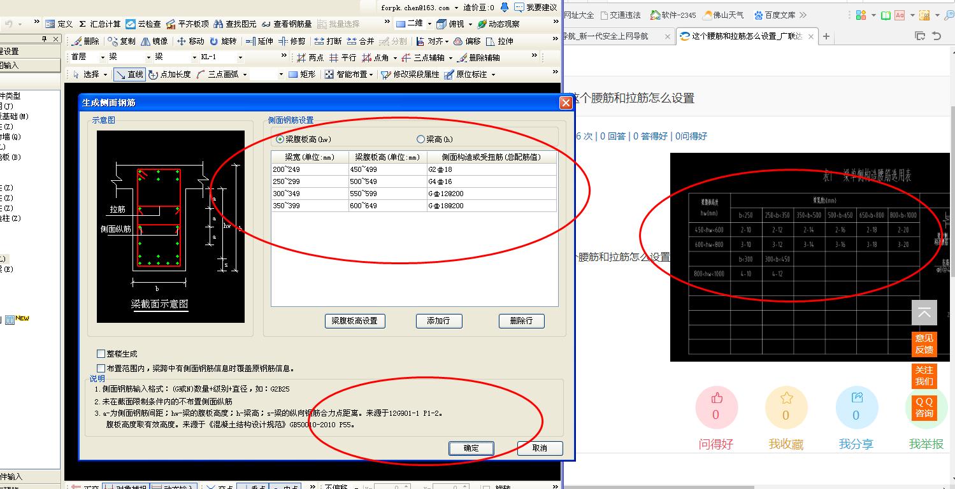Image resolution: width=955 pixels, height=489 pixels.
Task: Open the 佛山天气 bookmark
Action: click(724, 15)
